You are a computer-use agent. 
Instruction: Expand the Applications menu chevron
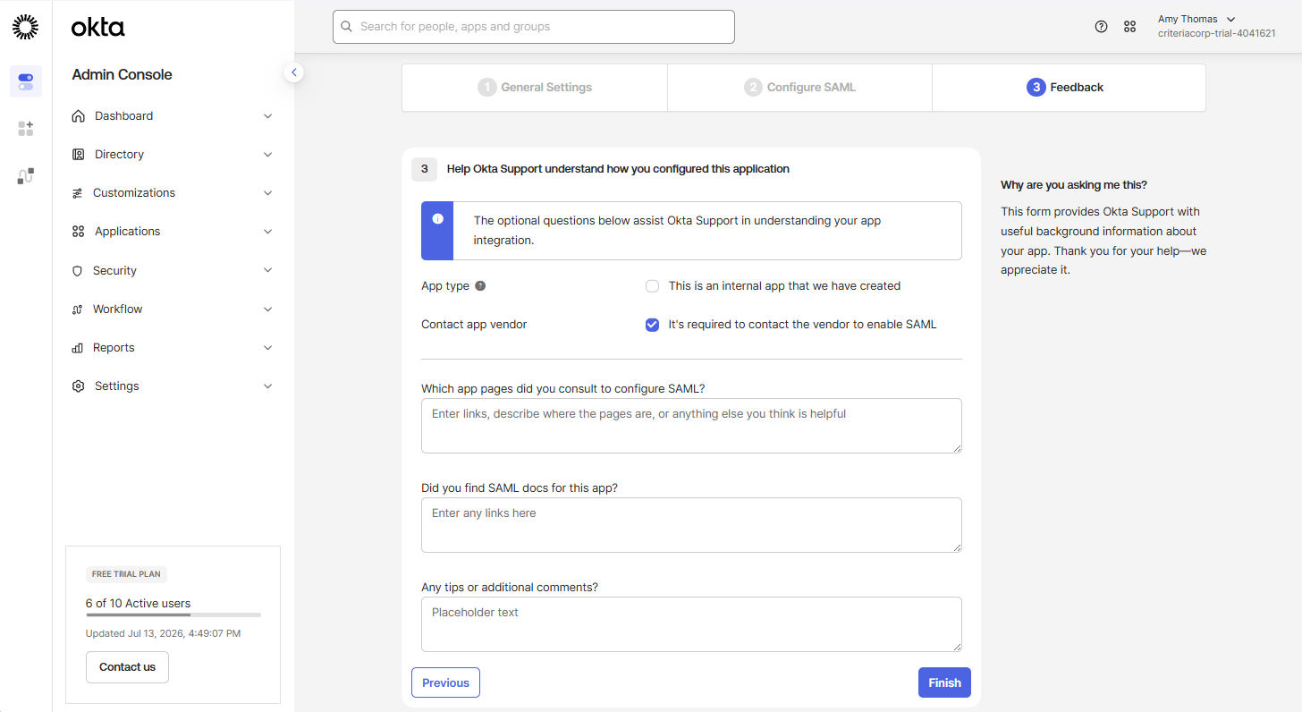pyautogui.click(x=267, y=232)
